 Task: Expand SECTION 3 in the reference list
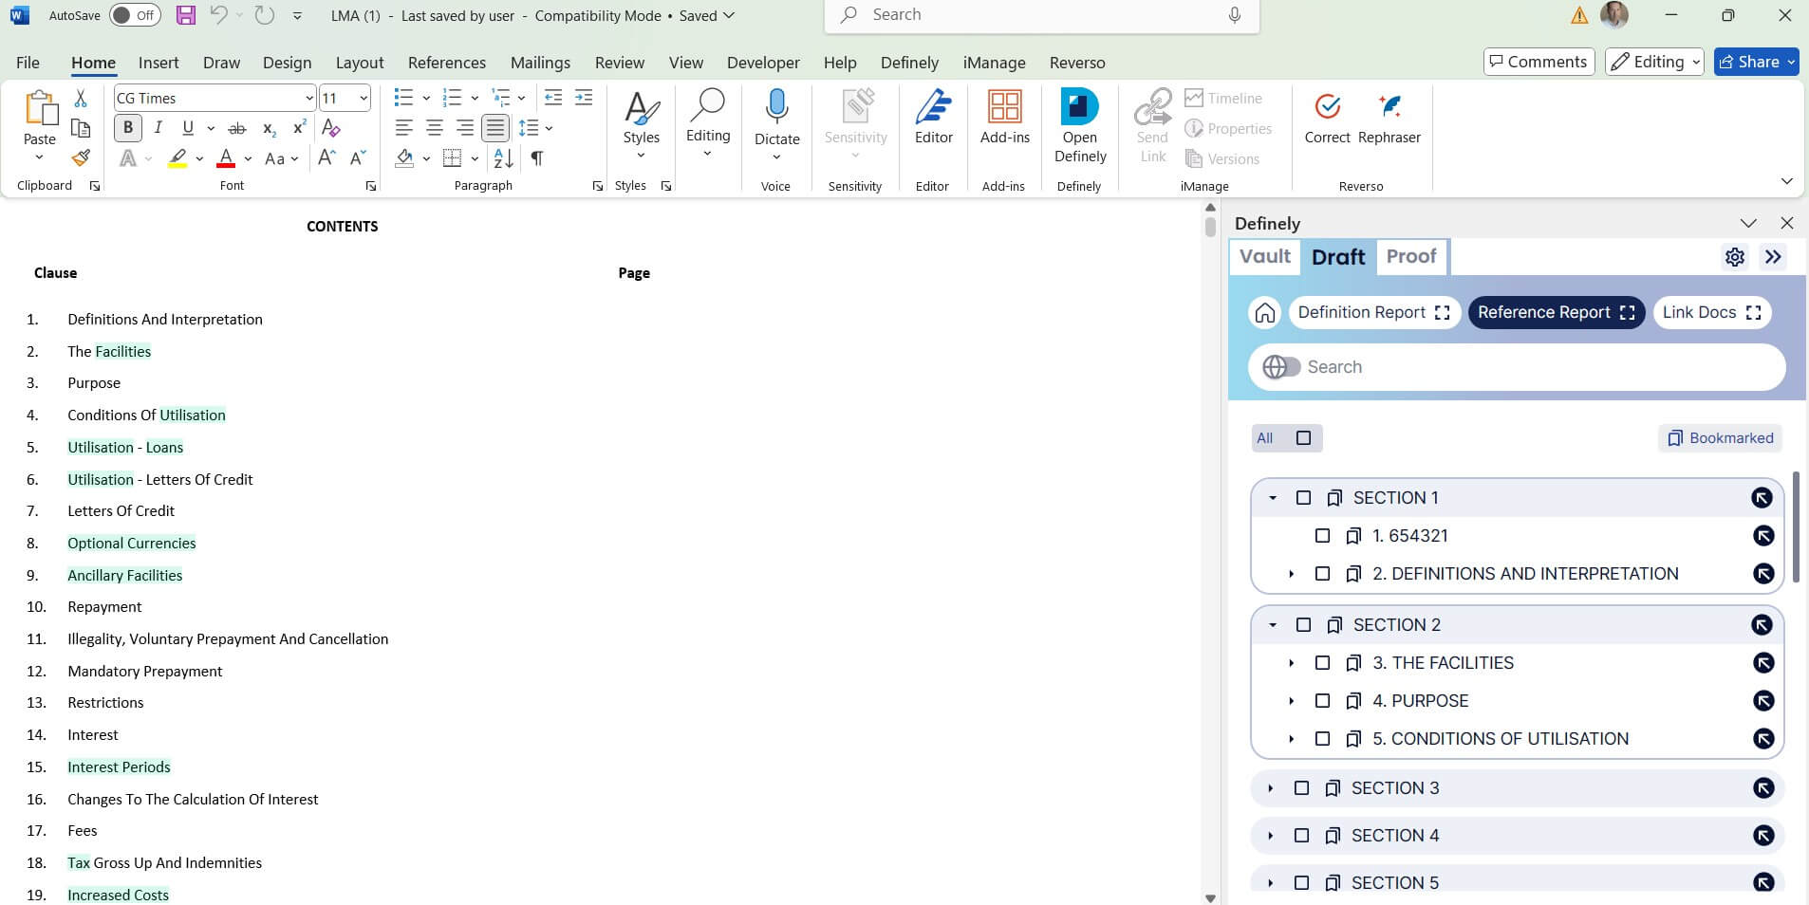tap(1271, 788)
